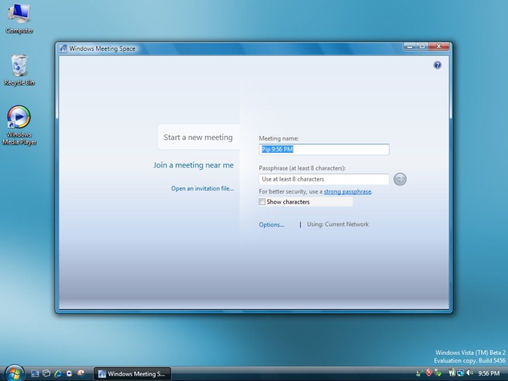Maximize the Windows Meeting Space window
The width and height of the screenshot is (508, 381).
tap(422, 47)
